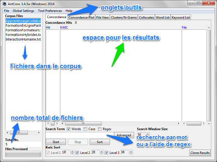Image resolution: width=217 pixels, height=162 pixels.
Task: Select FormationsHybrides.txt in corpus files list
Action: pos(23,35)
